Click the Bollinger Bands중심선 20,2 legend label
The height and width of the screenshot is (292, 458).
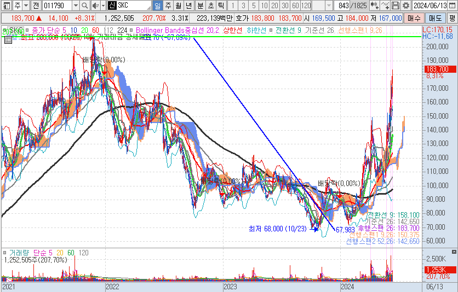click(178, 30)
